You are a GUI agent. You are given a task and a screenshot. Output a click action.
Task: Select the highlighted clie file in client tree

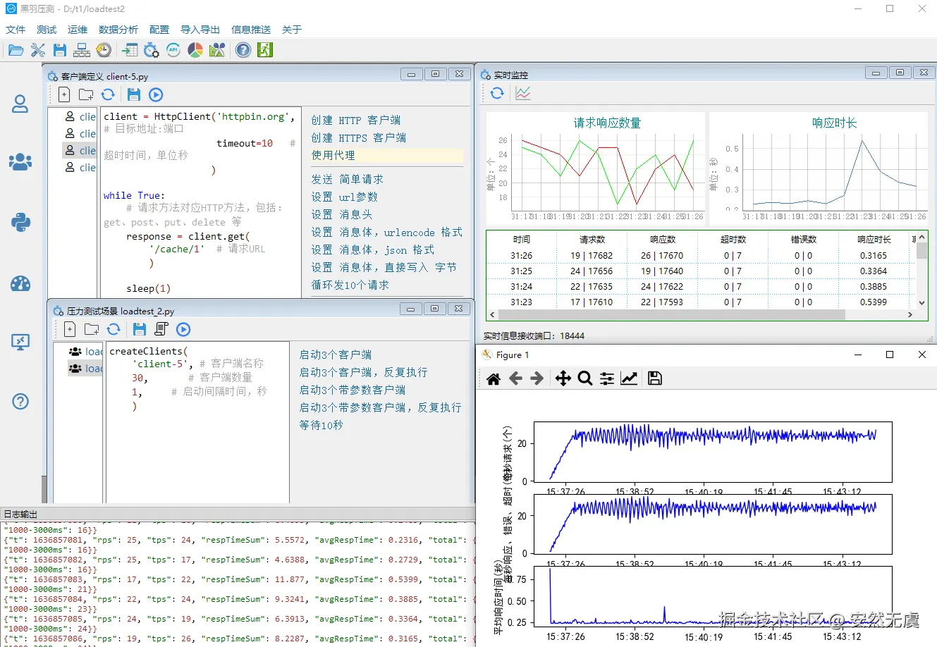80,150
